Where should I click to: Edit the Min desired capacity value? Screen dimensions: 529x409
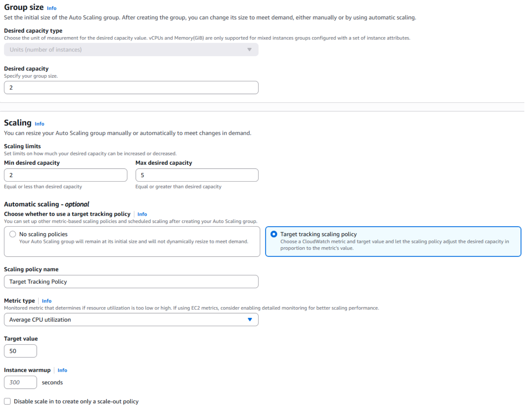pos(65,175)
